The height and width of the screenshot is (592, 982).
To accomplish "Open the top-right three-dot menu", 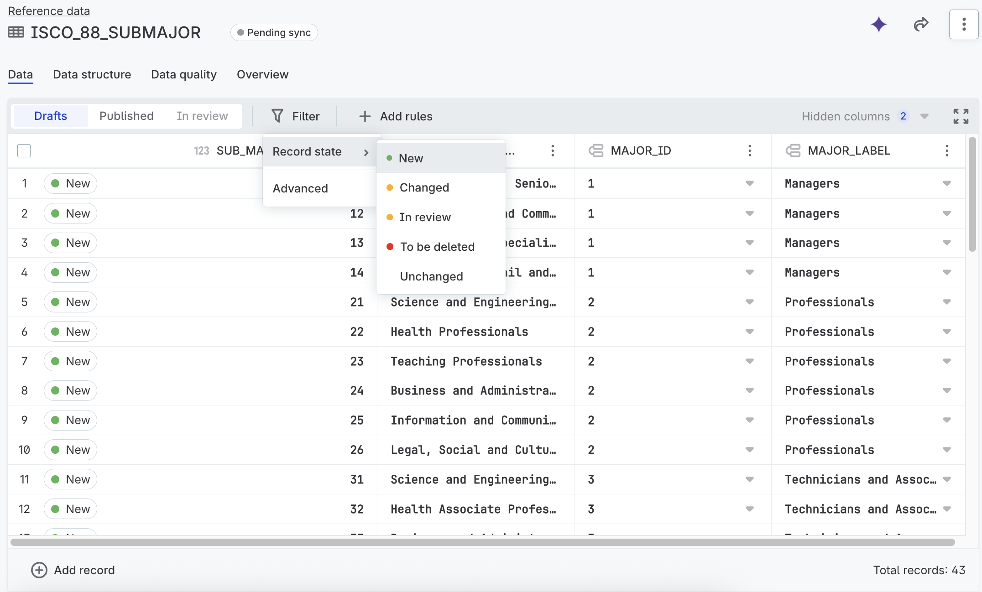I will [963, 25].
